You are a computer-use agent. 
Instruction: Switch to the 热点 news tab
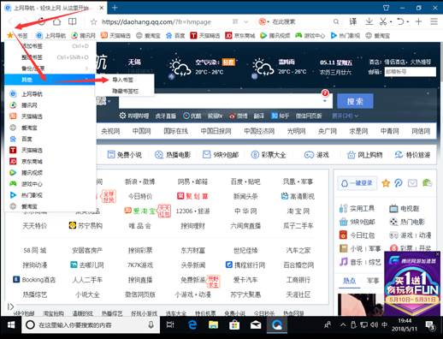coord(349,281)
